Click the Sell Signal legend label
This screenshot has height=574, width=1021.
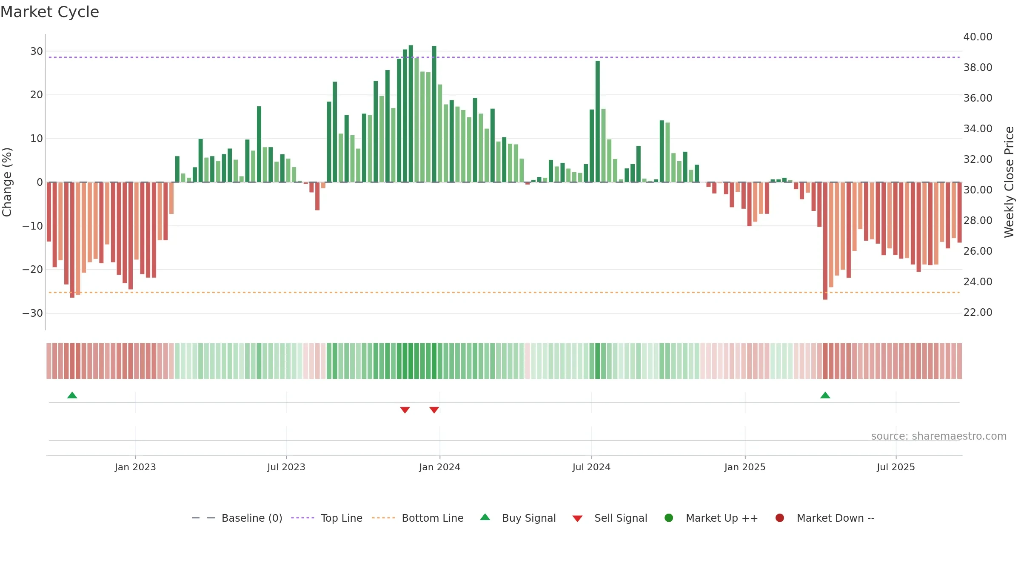[621, 518]
